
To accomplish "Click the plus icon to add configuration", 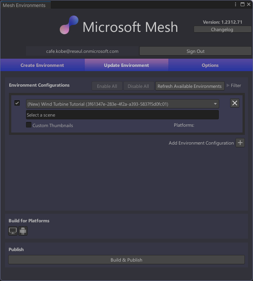I will (x=240, y=143).
